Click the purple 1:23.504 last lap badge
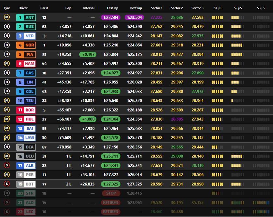Image resolution: width=273 pixels, height=217 pixels. coord(111,18)
